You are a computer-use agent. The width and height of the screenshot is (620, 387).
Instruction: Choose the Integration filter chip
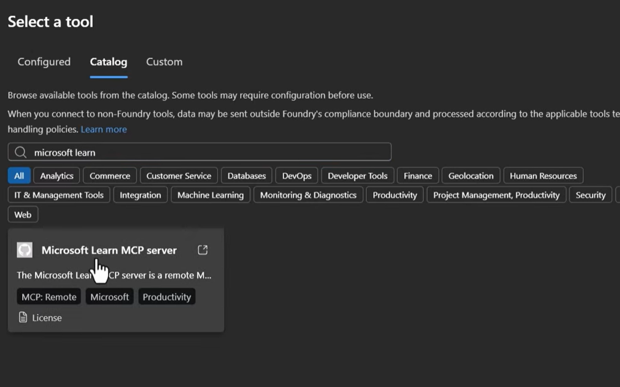coord(141,195)
